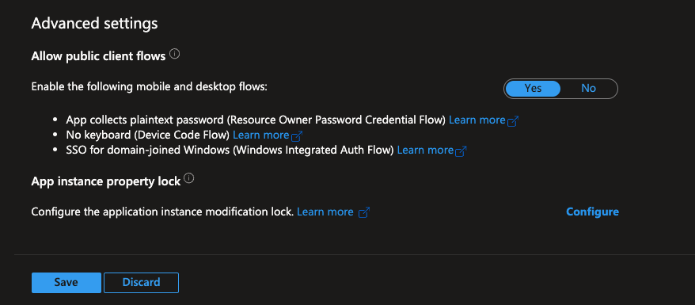This screenshot has width=695, height=305.
Task: Set public client flows toggle to No
Action: point(588,88)
